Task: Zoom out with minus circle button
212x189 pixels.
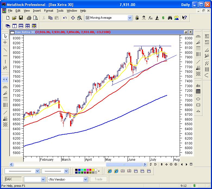Action: (171, 164)
